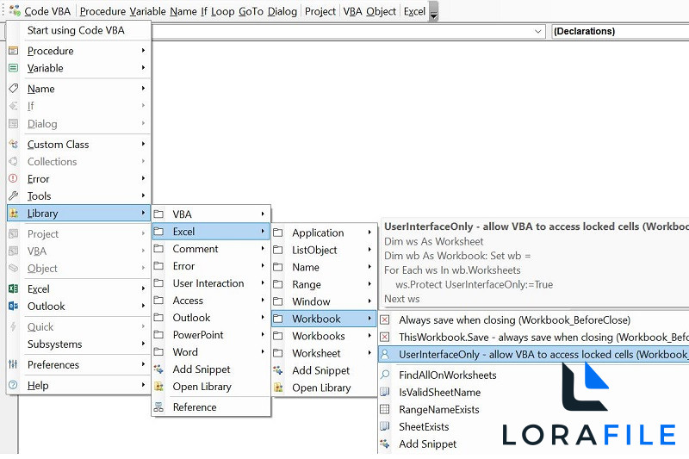The width and height of the screenshot is (689, 459).
Task: Click the Preferences sliders icon
Action: click(x=14, y=364)
